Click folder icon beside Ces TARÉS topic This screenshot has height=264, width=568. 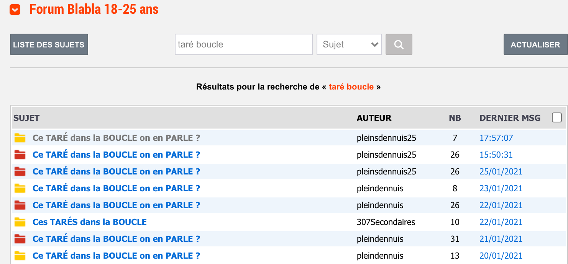point(20,222)
